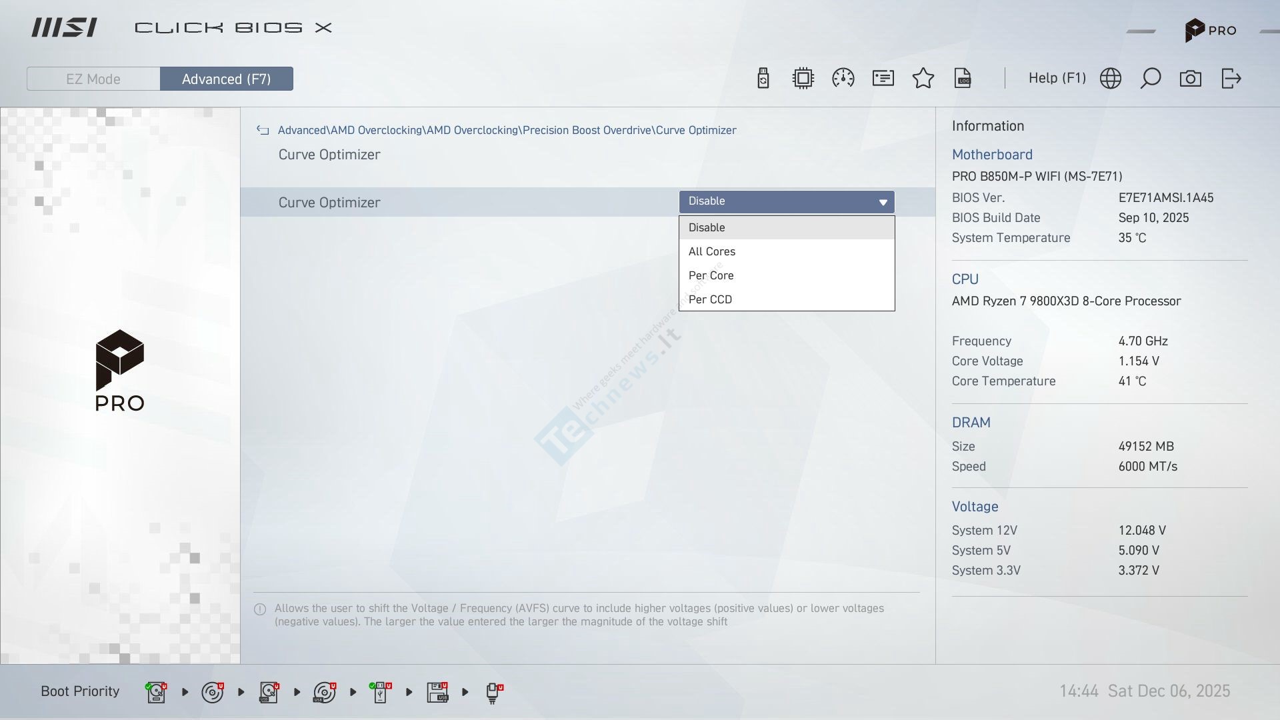
Task: Open the magnifier search icon
Action: click(x=1150, y=79)
